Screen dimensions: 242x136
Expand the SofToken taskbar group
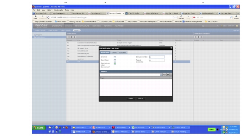coord(169,127)
